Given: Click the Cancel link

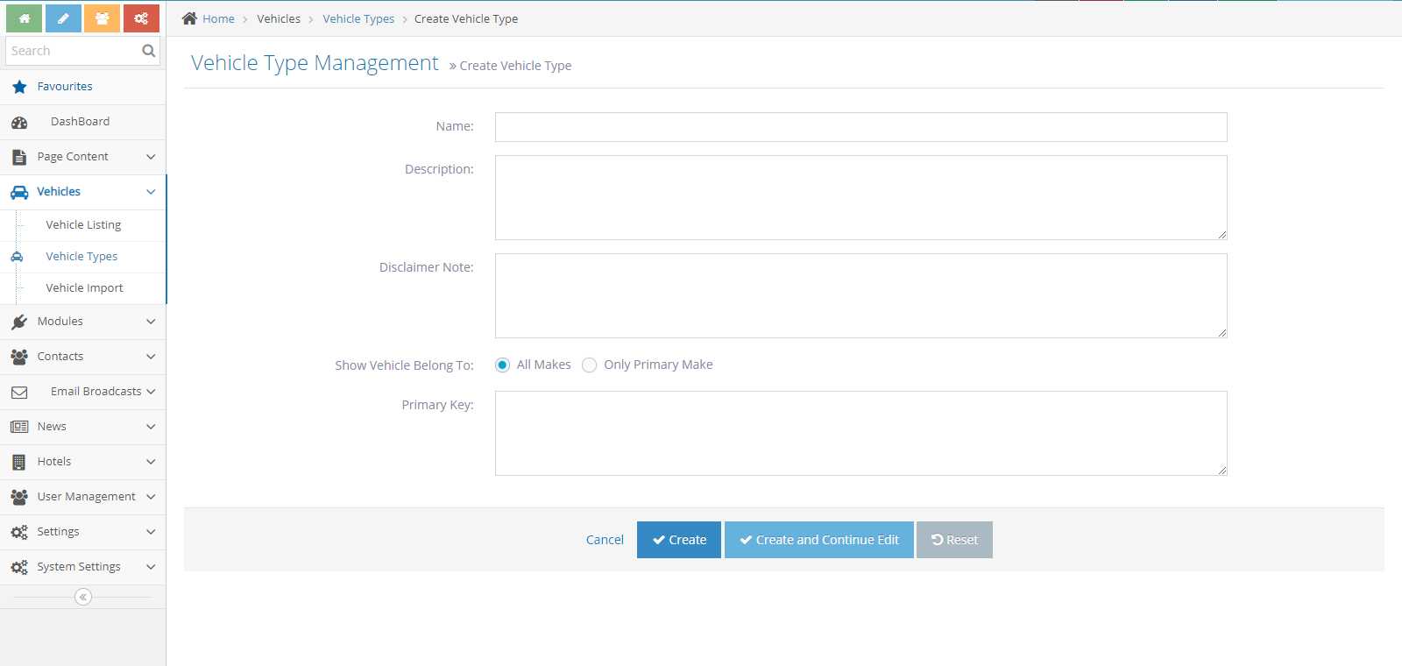Looking at the screenshot, I should coord(605,540).
